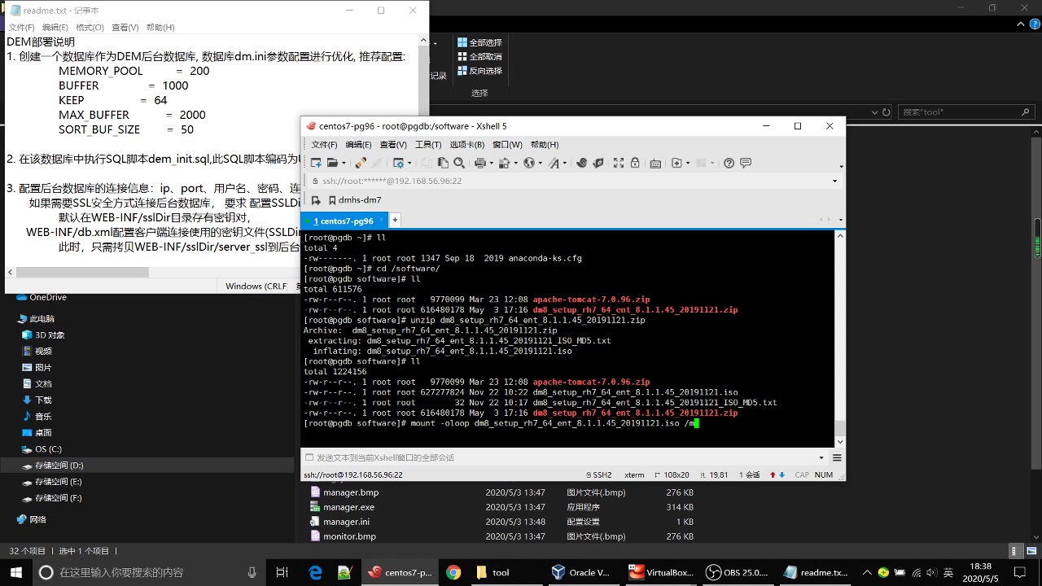Open Windows Start menu
This screenshot has height=586, width=1042.
[17, 572]
